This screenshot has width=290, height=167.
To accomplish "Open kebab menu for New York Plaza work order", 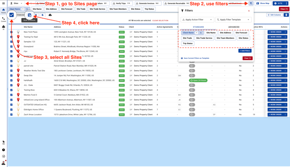I will tap(285, 32).
